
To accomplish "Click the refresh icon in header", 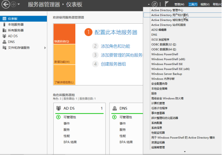I will pos(154,4).
